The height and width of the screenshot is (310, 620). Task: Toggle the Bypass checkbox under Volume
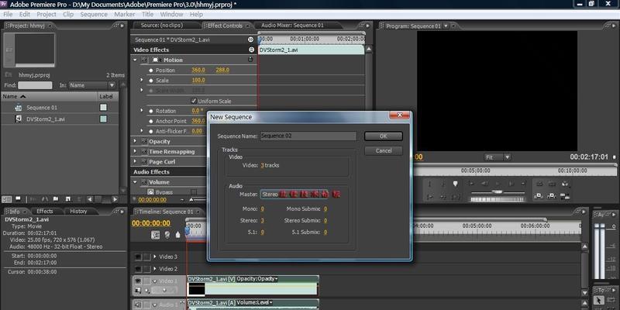(194, 191)
